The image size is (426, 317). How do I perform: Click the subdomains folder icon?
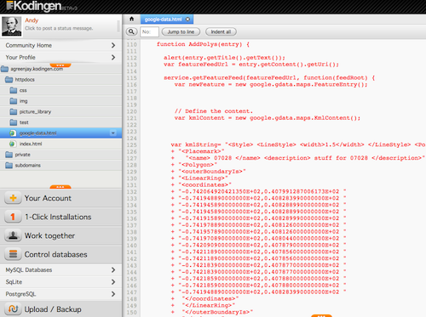(x=9, y=165)
